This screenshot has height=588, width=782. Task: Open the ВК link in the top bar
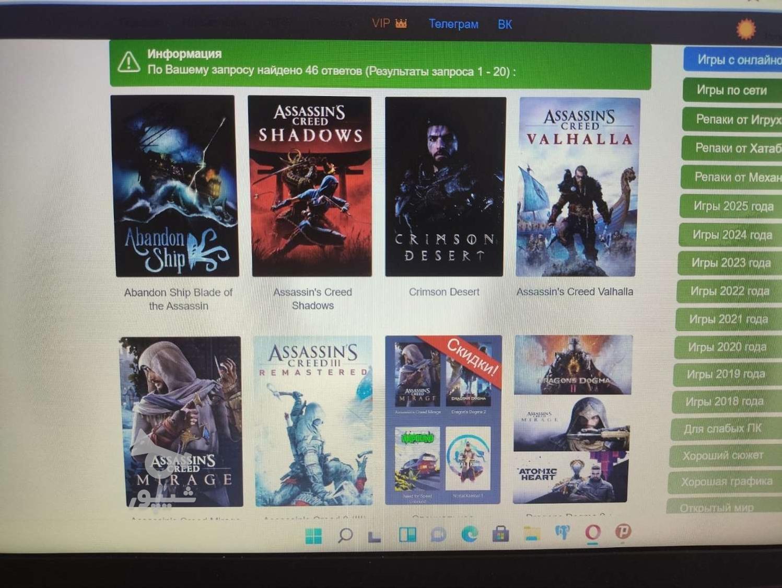[x=505, y=25]
